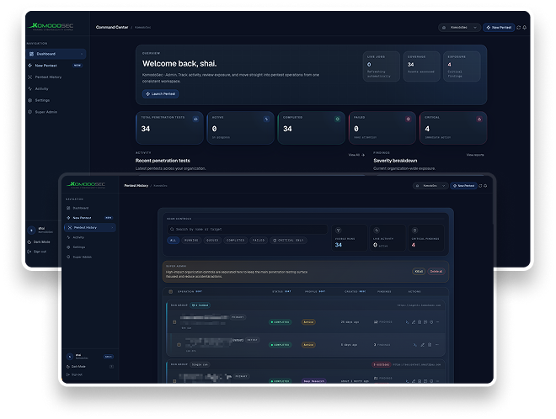Click the Critical card warning icon
The width and height of the screenshot is (556, 419).
click(x=479, y=119)
